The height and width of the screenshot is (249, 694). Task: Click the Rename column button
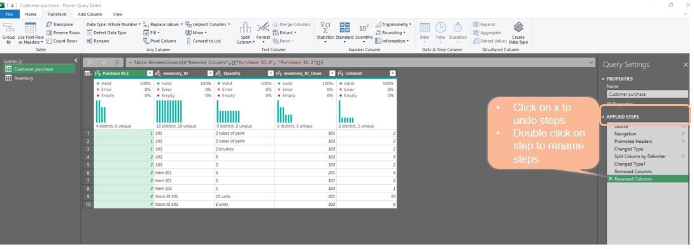coord(98,41)
